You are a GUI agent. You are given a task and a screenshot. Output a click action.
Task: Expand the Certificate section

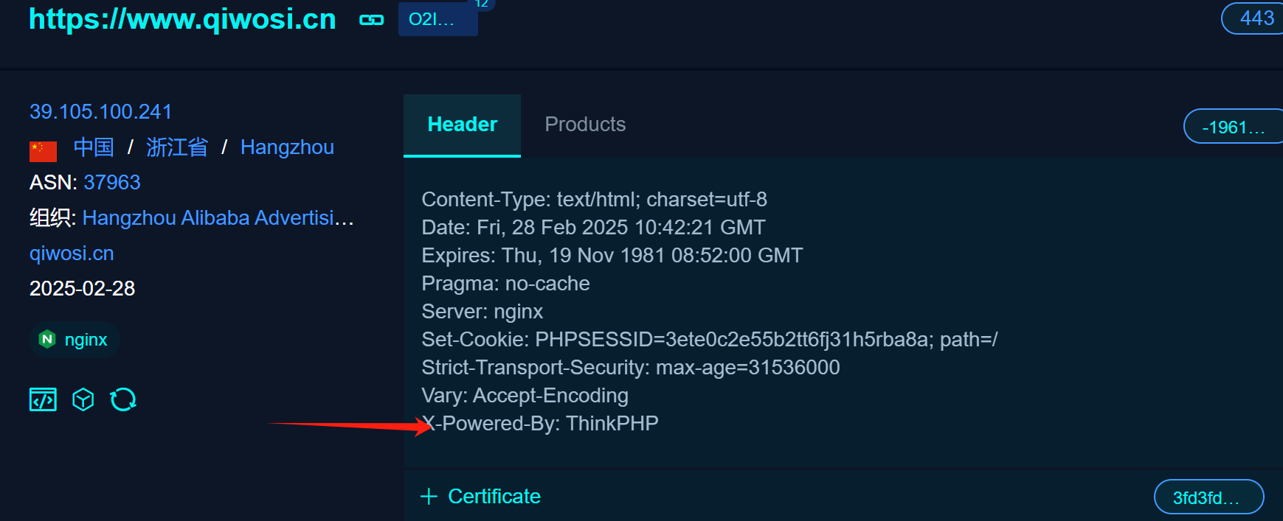click(x=480, y=497)
